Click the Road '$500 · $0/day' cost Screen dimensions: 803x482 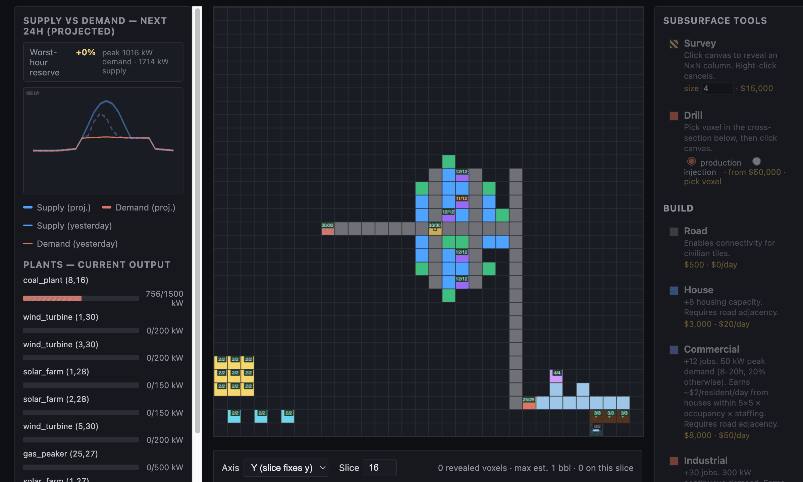(x=710, y=265)
